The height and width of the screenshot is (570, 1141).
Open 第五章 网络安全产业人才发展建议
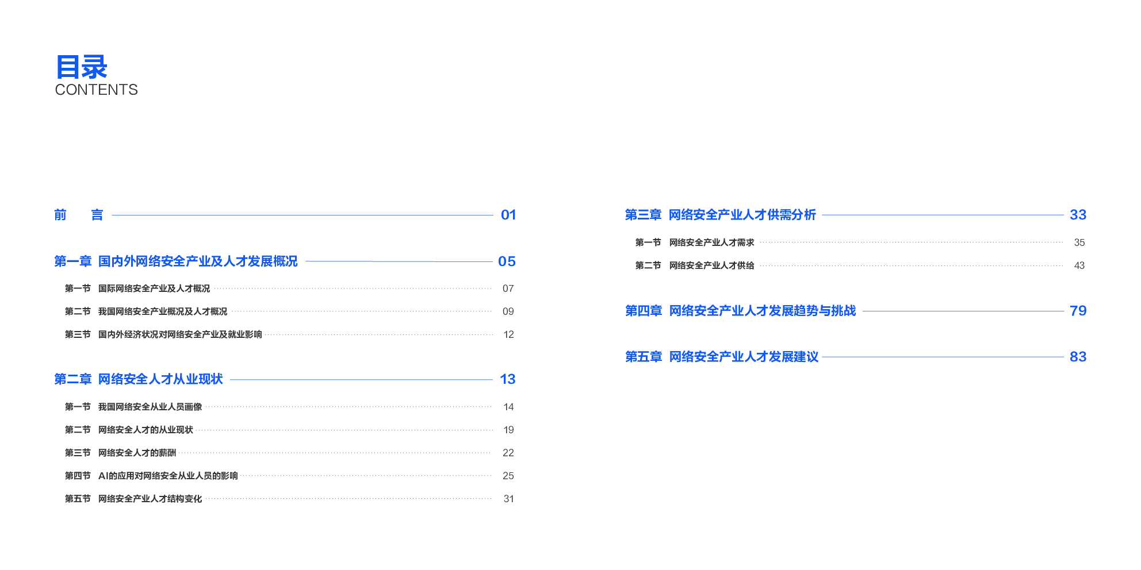tap(722, 357)
